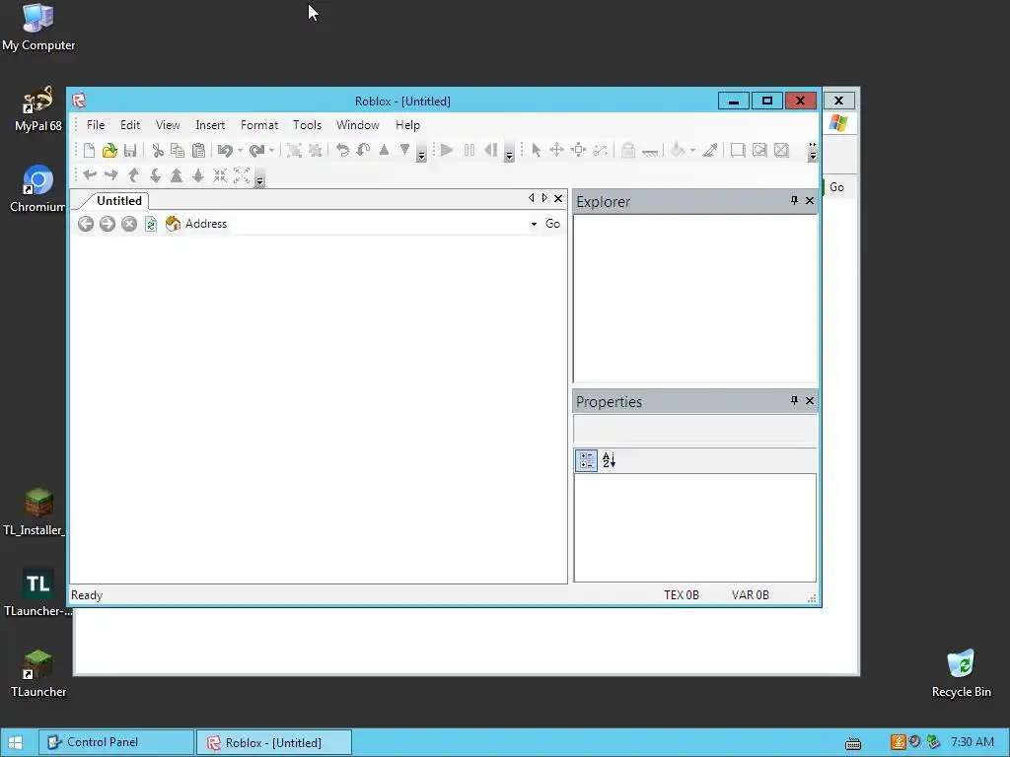Select the Resize tool icon
The width and height of the screenshot is (1010, 757).
click(x=578, y=151)
